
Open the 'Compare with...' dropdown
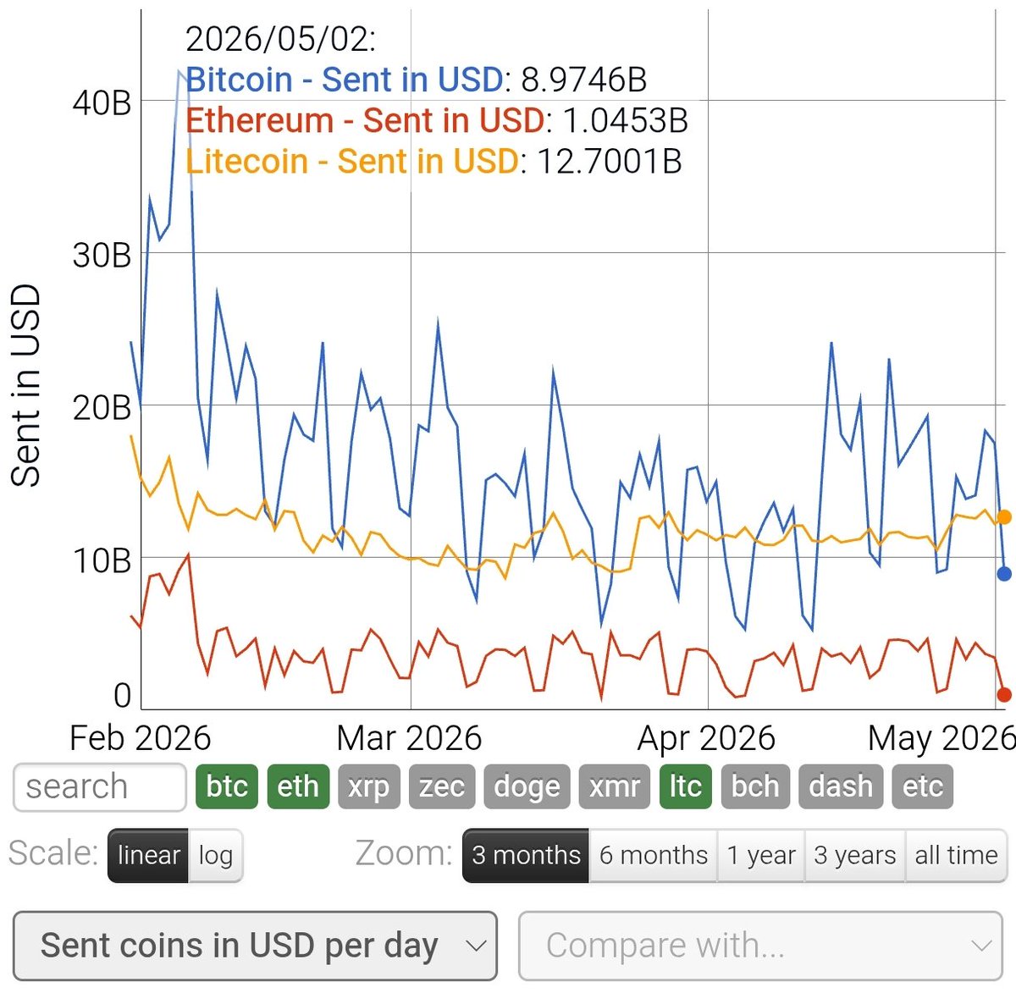[760, 946]
